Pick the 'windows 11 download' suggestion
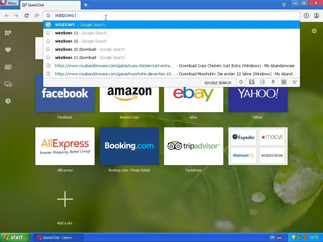 (x=171, y=58)
